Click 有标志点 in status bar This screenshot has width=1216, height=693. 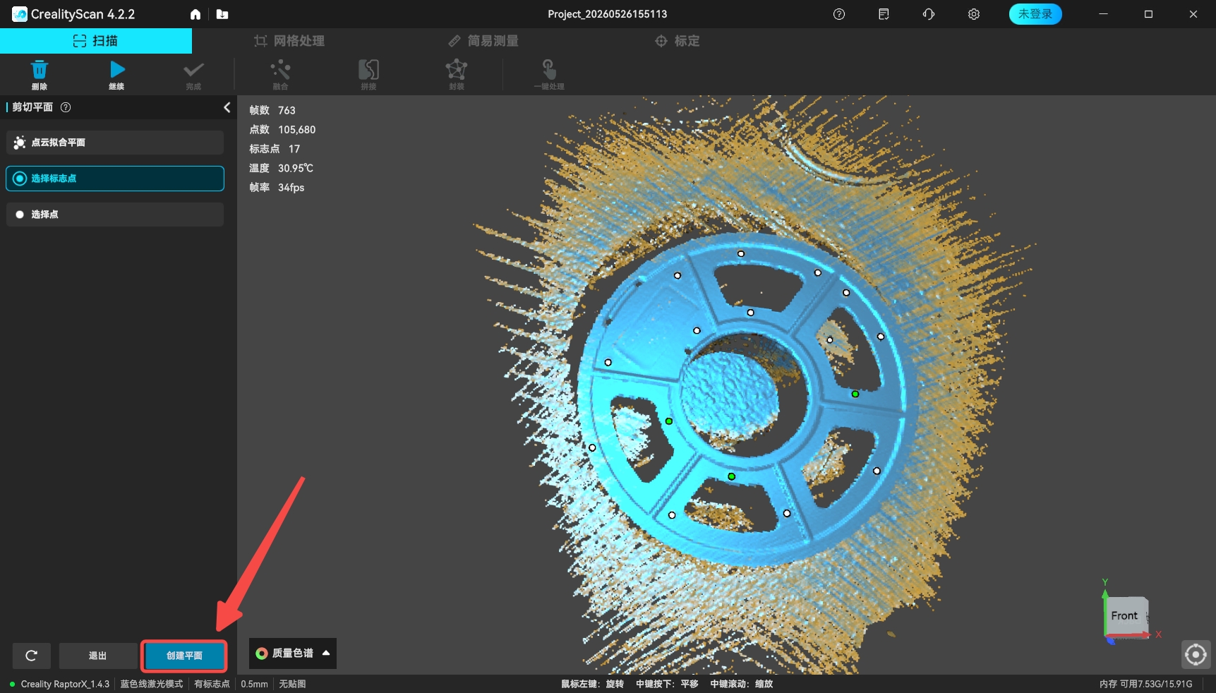pyautogui.click(x=212, y=684)
